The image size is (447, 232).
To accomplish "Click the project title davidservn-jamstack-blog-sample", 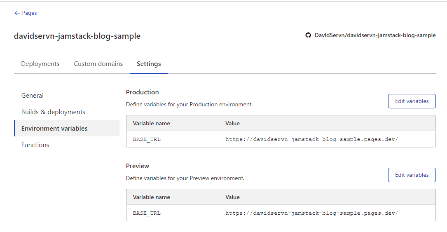I will point(77,36).
